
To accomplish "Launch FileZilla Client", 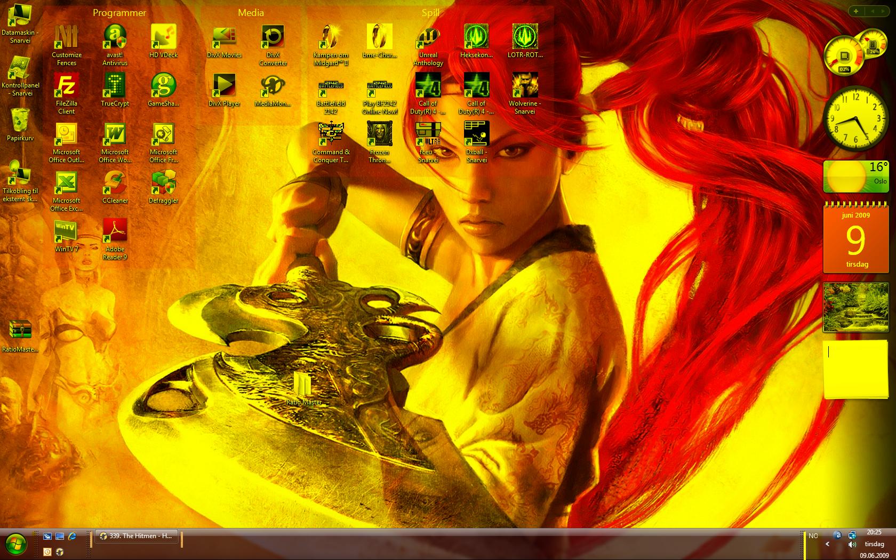I will [x=66, y=94].
